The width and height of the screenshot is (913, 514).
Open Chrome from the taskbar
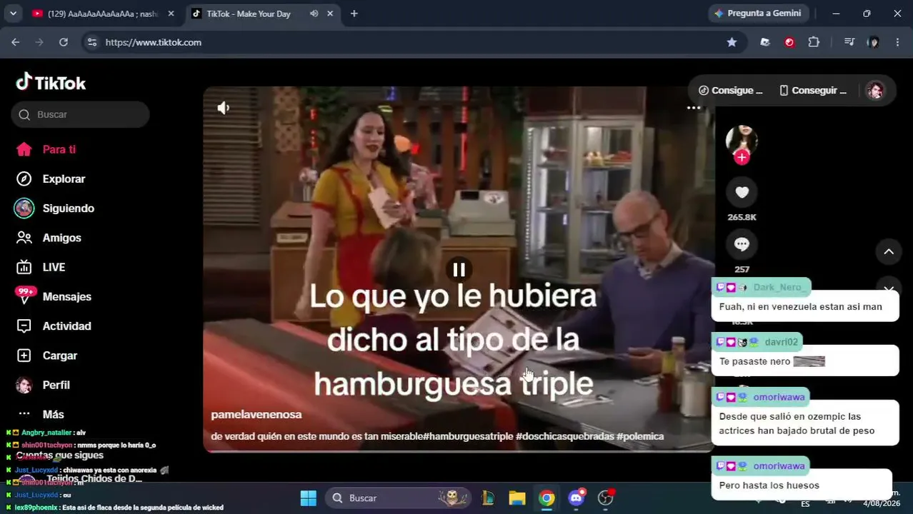pyautogui.click(x=547, y=498)
